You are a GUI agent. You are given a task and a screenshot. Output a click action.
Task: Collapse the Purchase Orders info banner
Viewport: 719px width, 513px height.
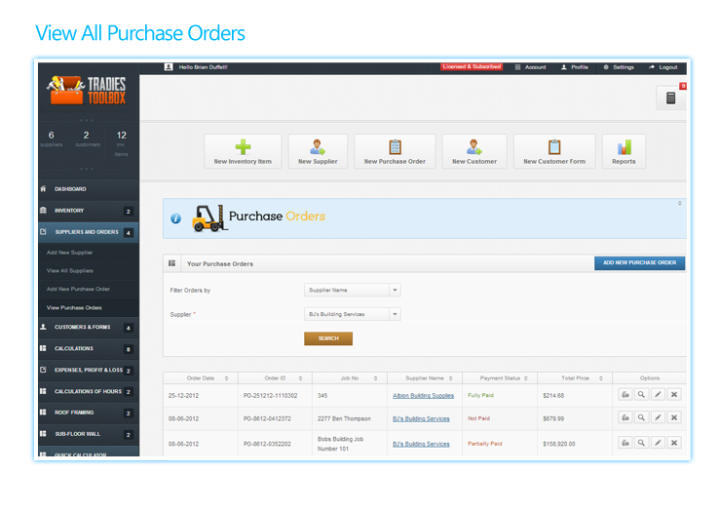click(679, 204)
